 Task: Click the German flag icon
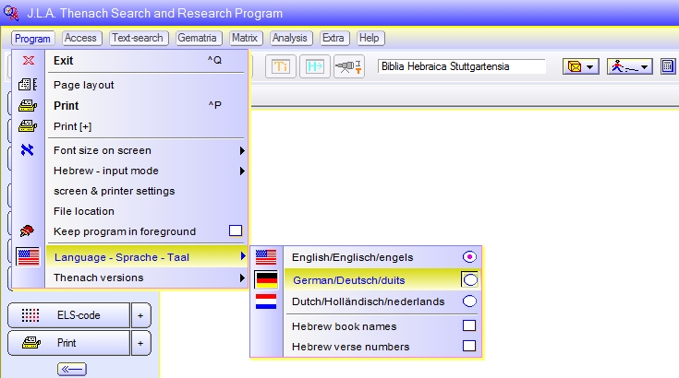pyautogui.click(x=266, y=280)
